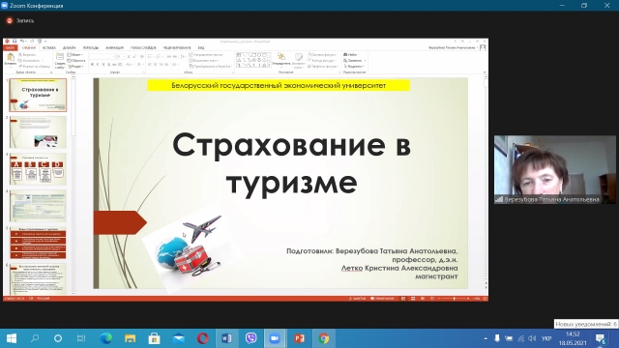This screenshot has width=619, height=348.
Task: Open the Insert (Вставка) ribbon tab
Action: pyautogui.click(x=49, y=47)
